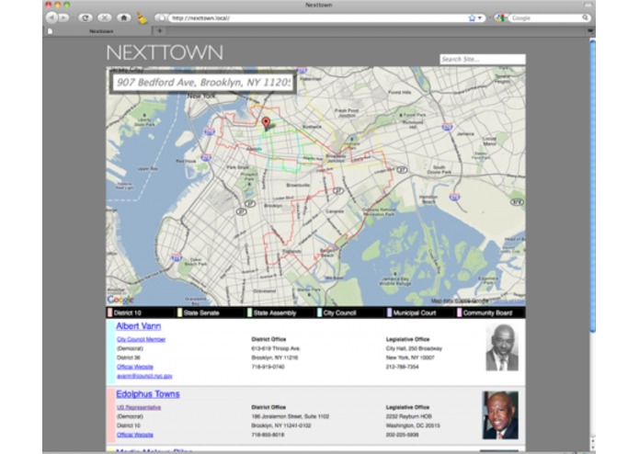Click the City Council cyan legend swatch
This screenshot has width=639, height=454.
(x=320, y=312)
